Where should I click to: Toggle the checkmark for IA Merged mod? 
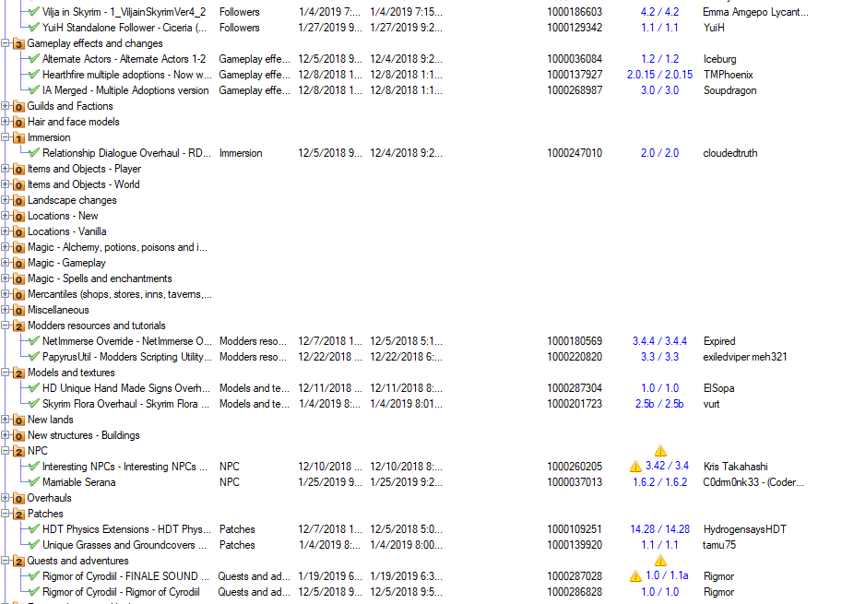34,89
